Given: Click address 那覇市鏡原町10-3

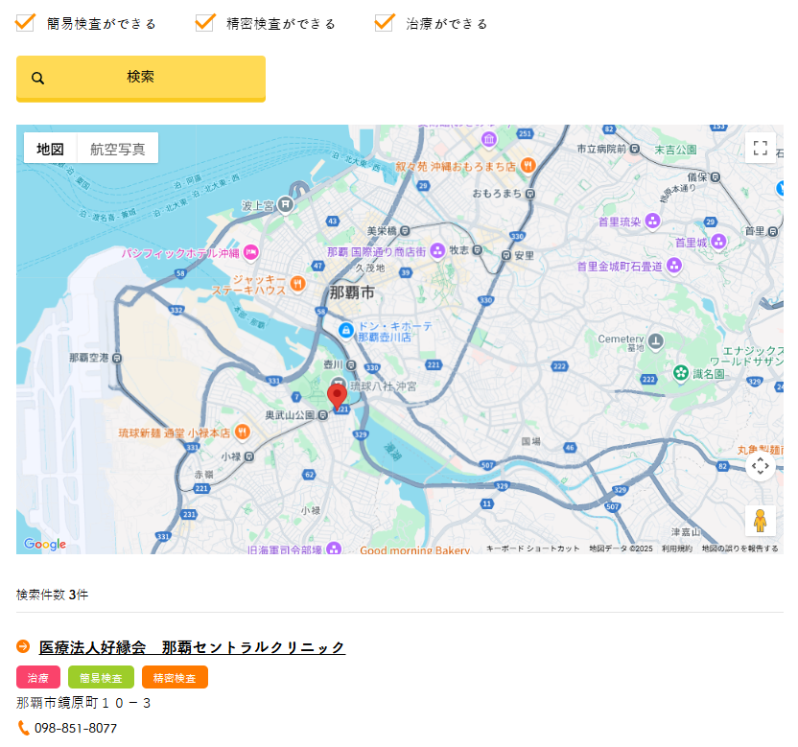Looking at the screenshot, I should 83,703.
